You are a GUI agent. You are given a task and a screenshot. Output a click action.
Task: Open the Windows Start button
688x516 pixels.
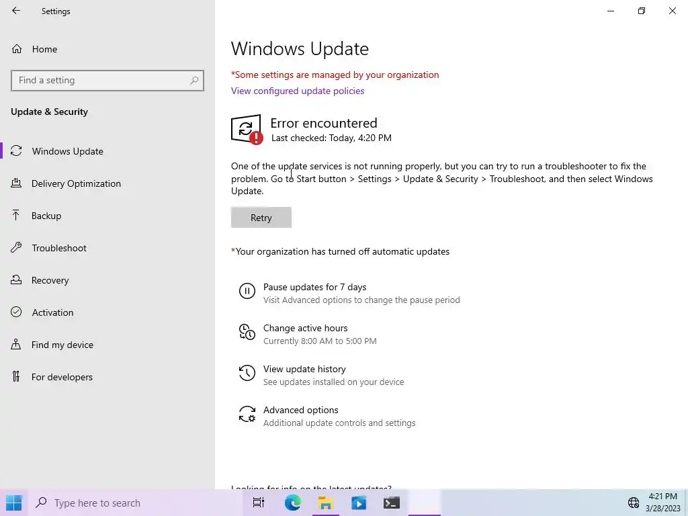coord(13,503)
